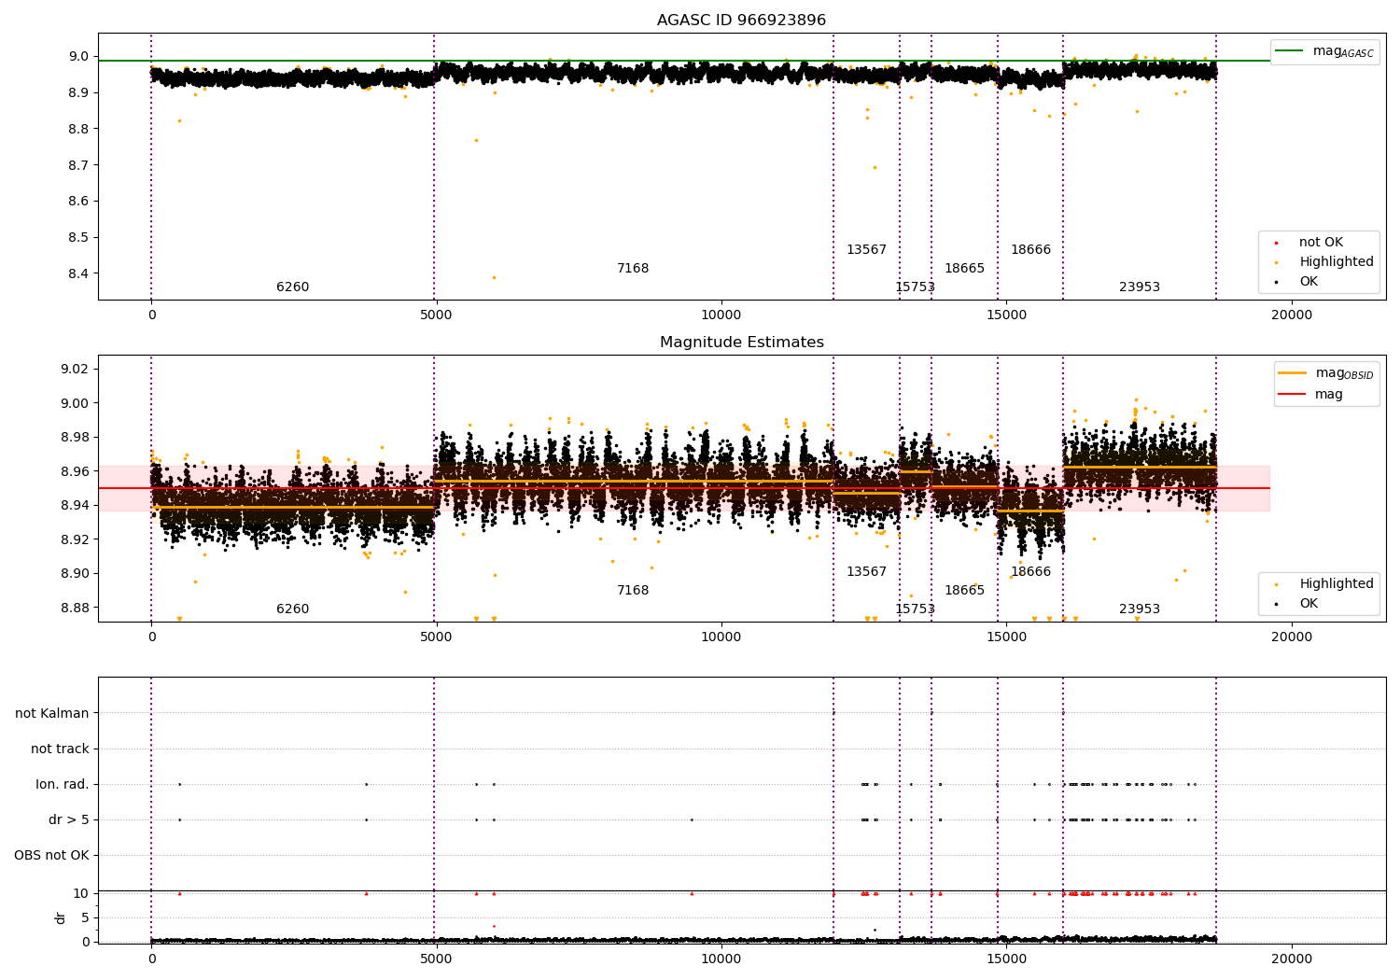1400x980 pixels.
Task: Click the 'not track' axis label
Action: pos(60,749)
